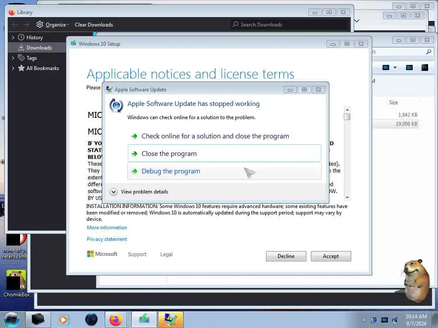Expand the History tree node
This screenshot has width=438, height=328.
coord(13,37)
